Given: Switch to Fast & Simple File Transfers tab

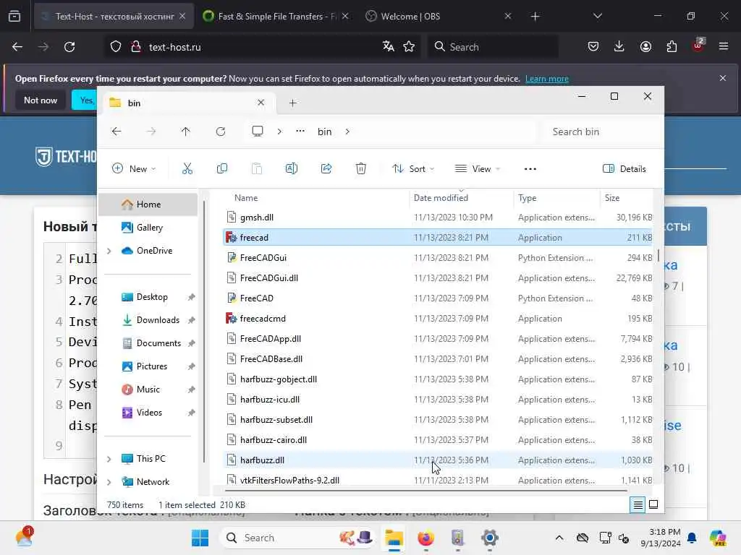Looking at the screenshot, I should coord(276,16).
